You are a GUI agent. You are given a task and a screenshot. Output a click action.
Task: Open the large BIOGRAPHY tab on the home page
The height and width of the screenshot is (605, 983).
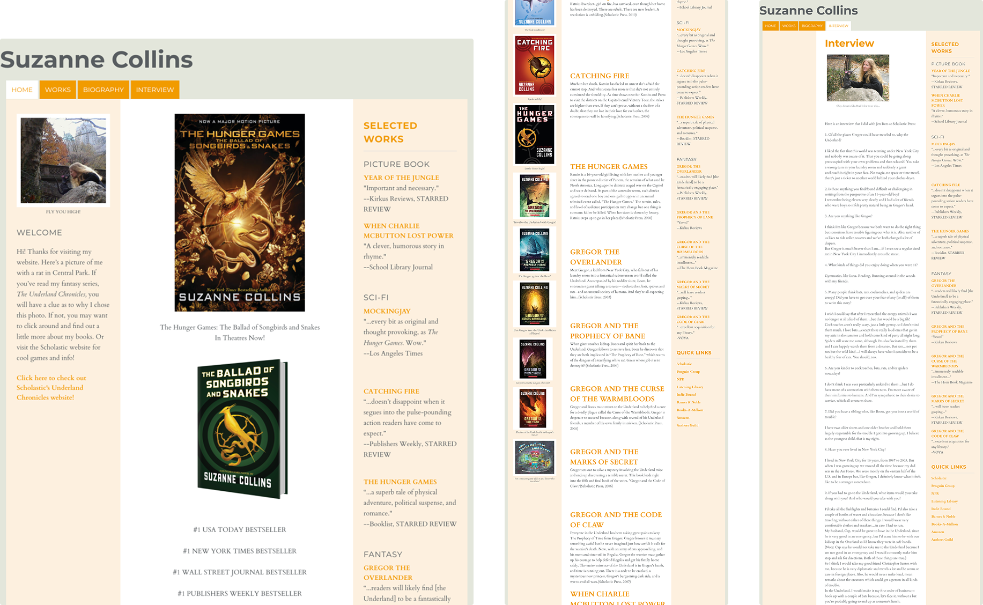click(x=104, y=90)
